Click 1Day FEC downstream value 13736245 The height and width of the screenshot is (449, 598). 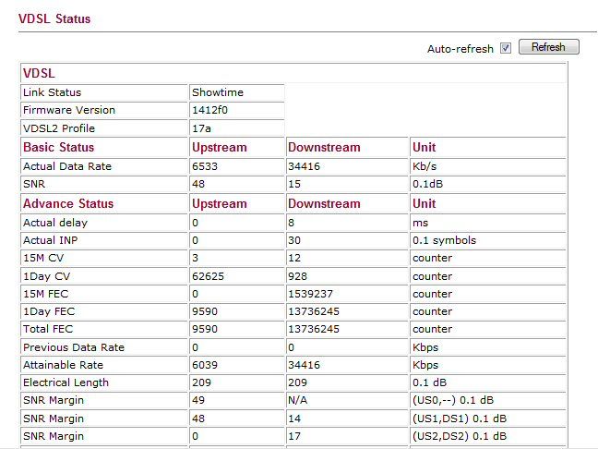tap(314, 311)
